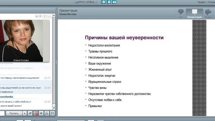Select the Презентация tab
This screenshot has height=121, width=215.
tap(195, 13)
